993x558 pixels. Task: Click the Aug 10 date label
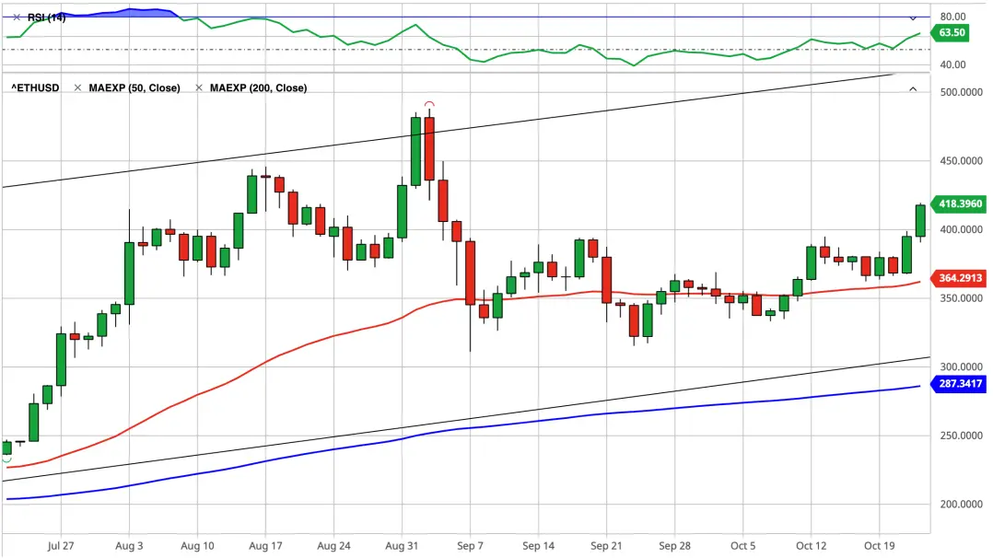(197, 546)
